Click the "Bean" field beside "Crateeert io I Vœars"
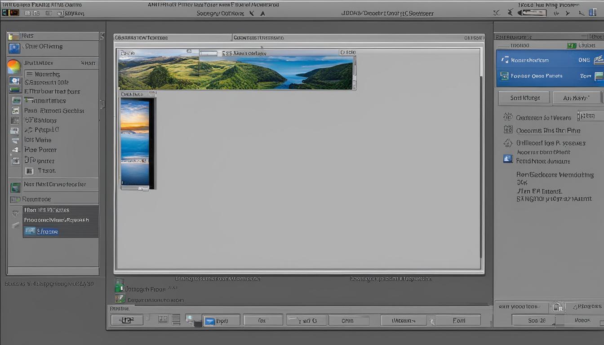This screenshot has width=604, height=345. coord(590,116)
